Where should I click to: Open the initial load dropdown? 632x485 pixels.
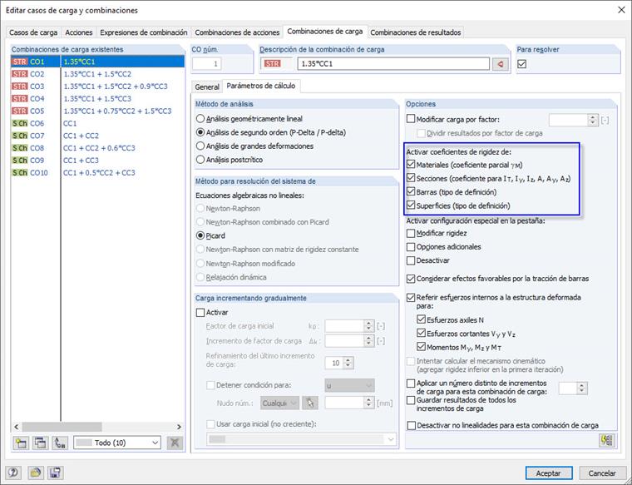301,439
